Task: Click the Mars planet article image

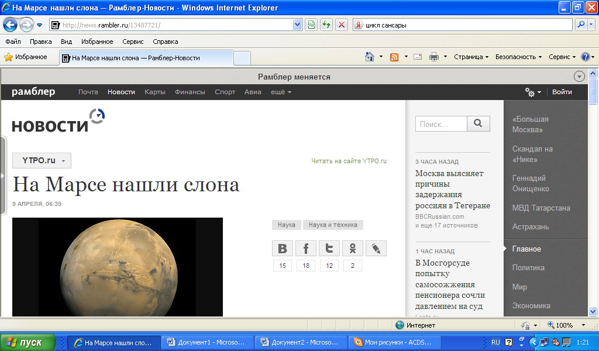Action: click(118, 267)
